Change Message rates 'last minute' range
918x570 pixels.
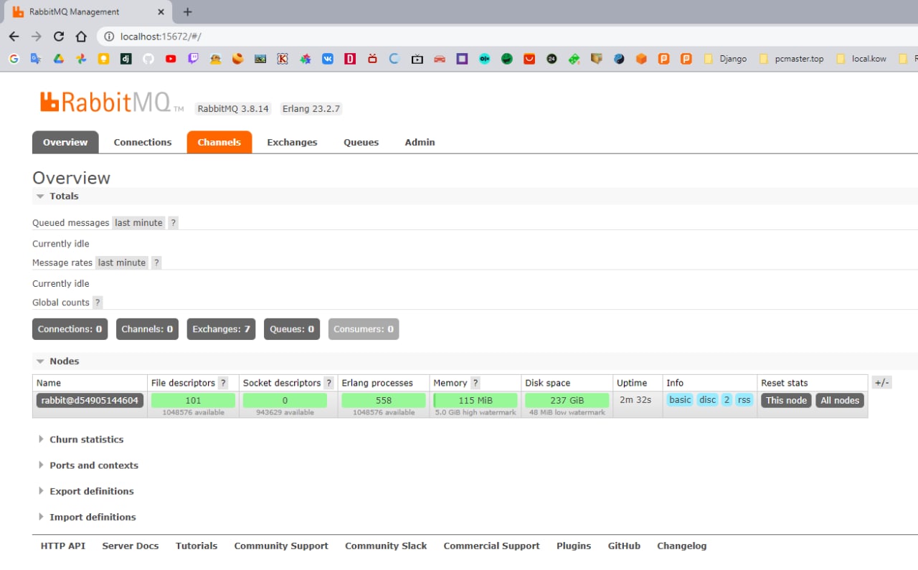coord(122,263)
